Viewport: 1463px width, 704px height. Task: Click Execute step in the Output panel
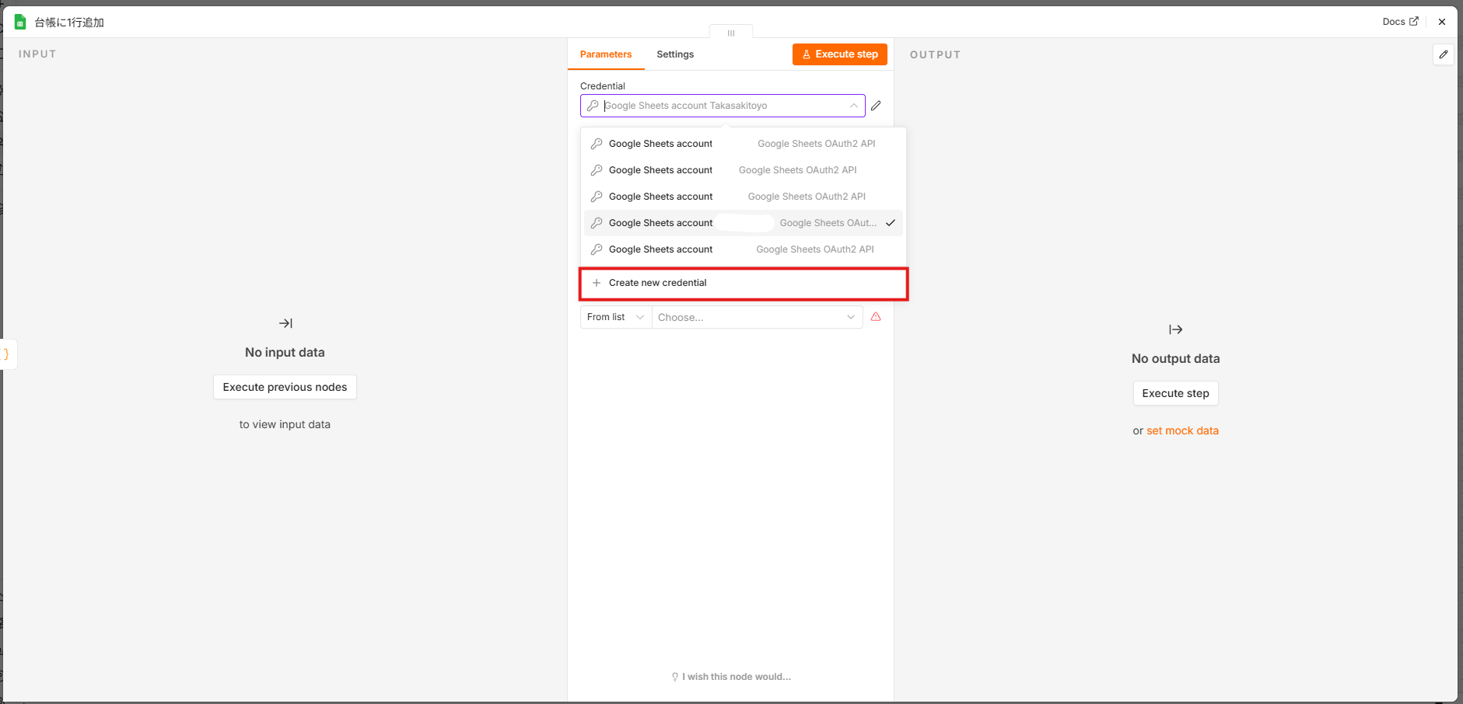(x=1175, y=393)
